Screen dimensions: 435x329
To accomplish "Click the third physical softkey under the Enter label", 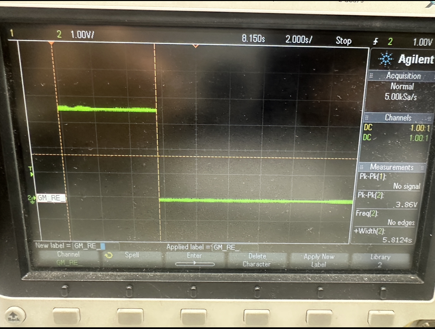I will [193, 317].
